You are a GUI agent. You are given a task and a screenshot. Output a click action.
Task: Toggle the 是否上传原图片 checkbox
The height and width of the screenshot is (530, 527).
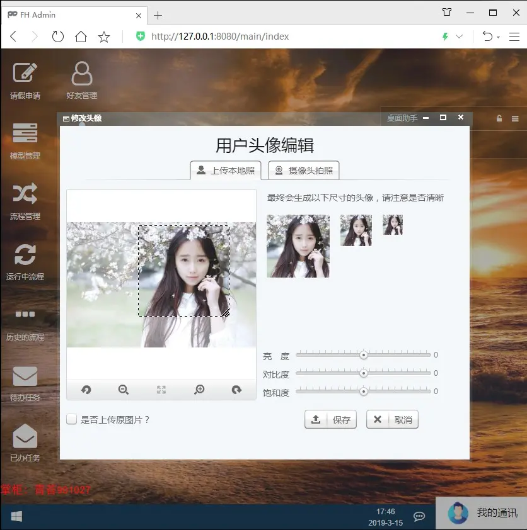tap(71, 419)
